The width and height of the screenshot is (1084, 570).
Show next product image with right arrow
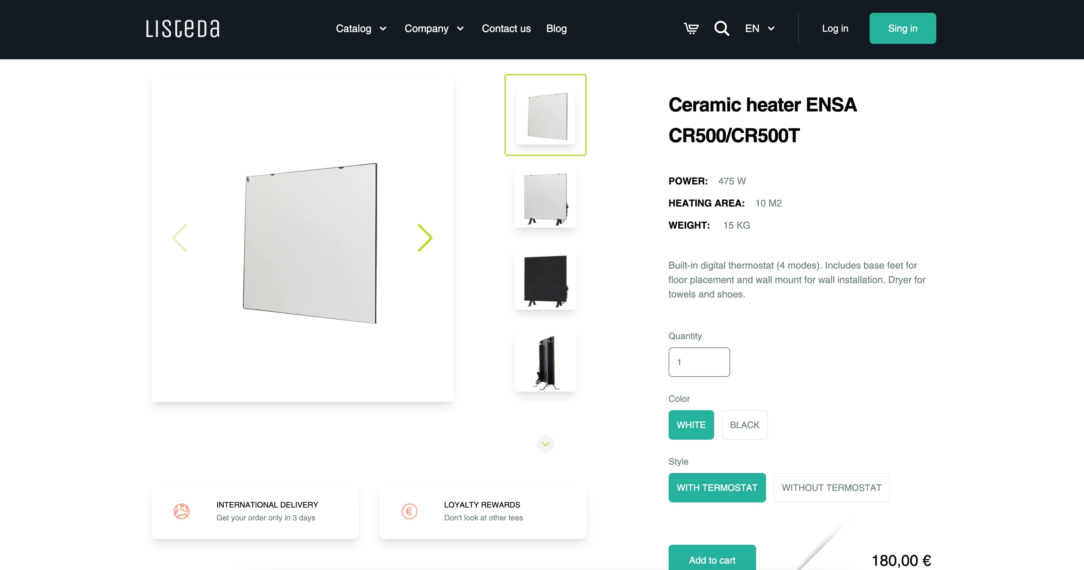pos(425,238)
